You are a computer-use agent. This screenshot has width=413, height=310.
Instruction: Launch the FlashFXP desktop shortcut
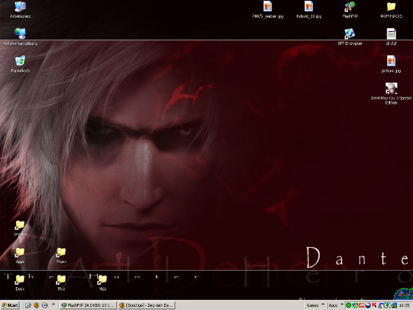pyautogui.click(x=350, y=9)
